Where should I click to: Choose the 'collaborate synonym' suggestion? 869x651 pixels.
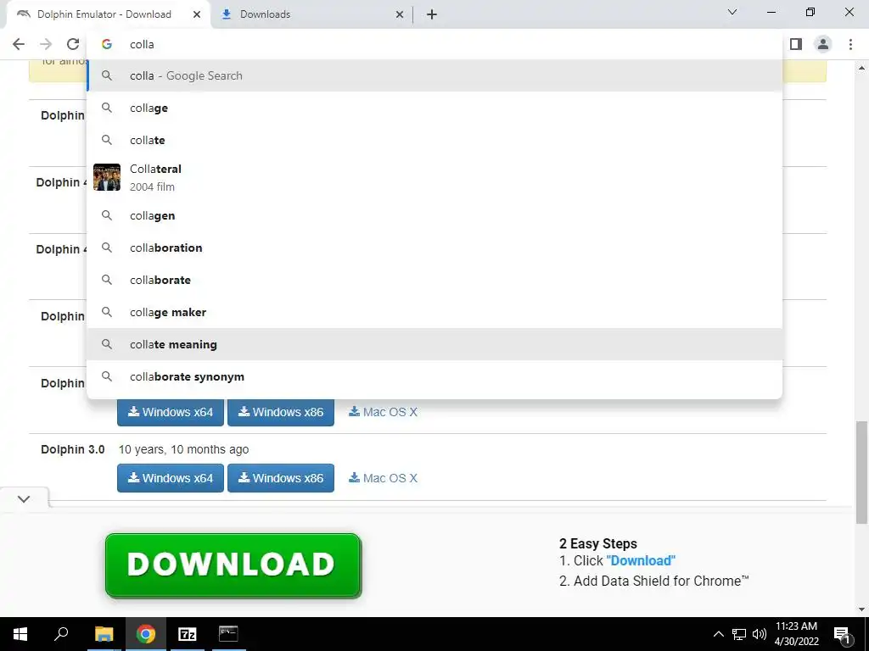point(434,376)
